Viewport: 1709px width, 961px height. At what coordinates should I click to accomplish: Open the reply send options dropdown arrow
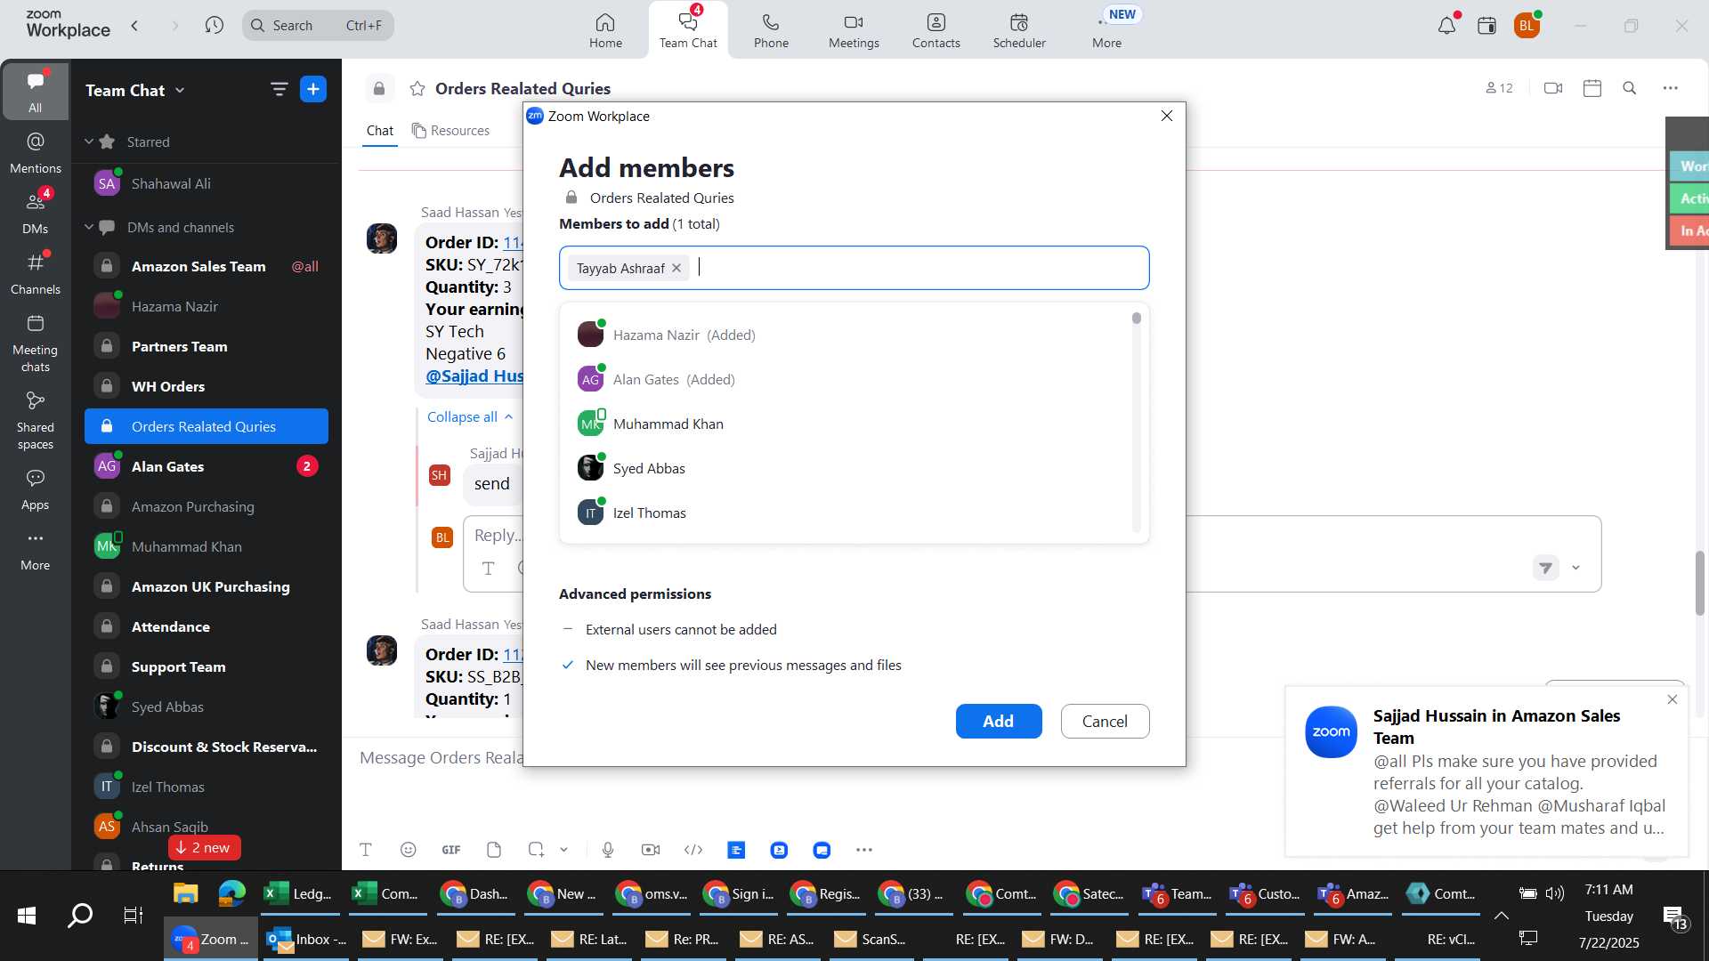tap(1575, 568)
